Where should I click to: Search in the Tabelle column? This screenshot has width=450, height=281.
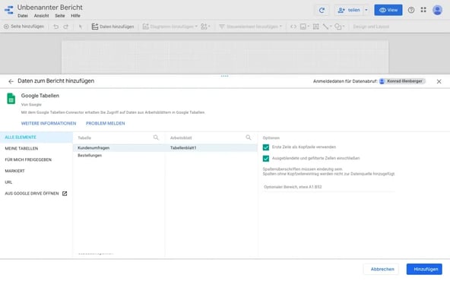(x=156, y=137)
